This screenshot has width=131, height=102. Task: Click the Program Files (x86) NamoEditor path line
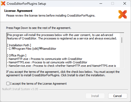tap(32, 49)
